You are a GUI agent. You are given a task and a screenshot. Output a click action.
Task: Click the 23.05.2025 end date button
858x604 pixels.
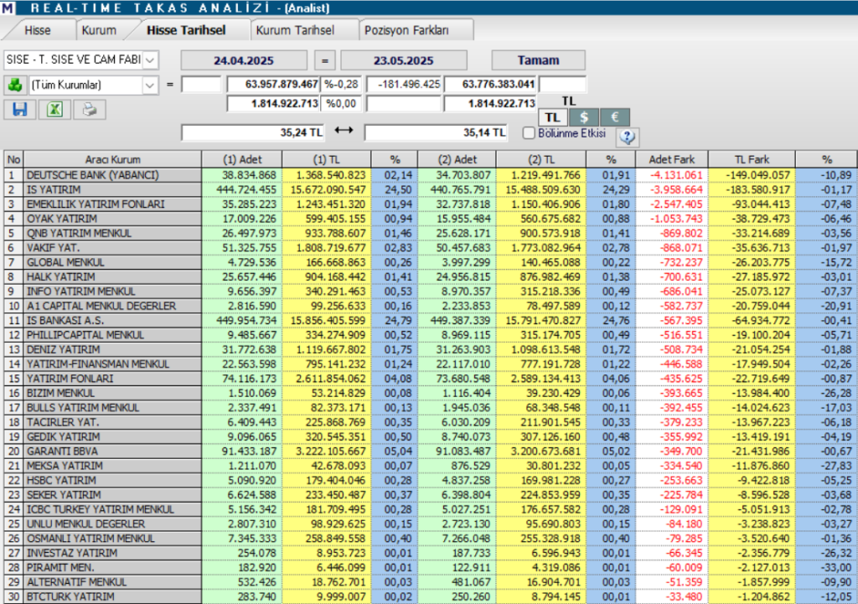pos(404,60)
